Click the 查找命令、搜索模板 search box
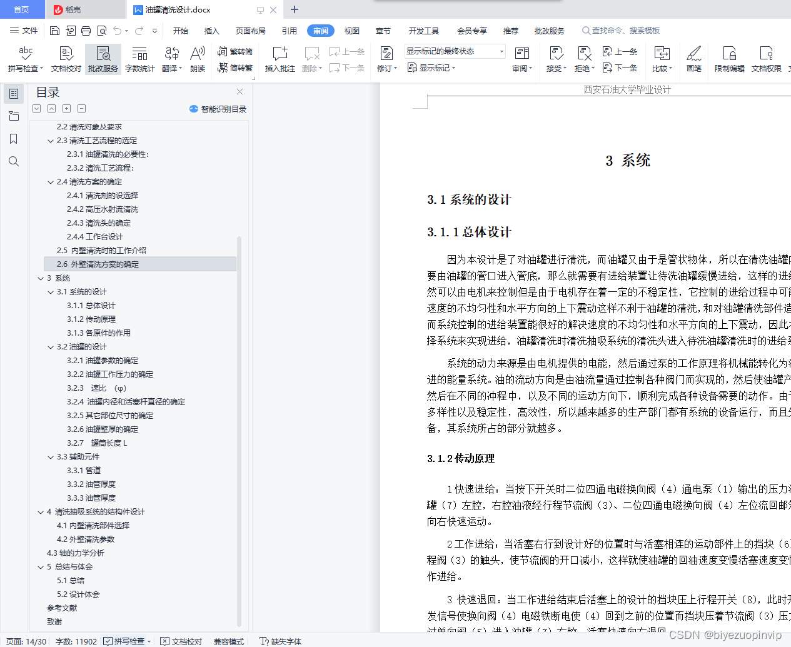 pos(621,31)
